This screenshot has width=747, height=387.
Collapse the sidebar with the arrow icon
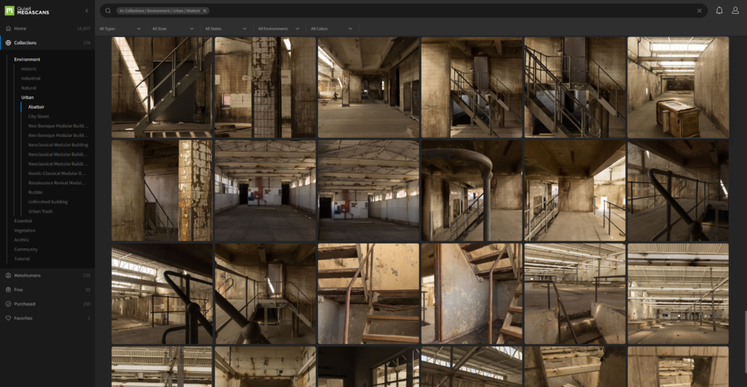click(x=87, y=10)
